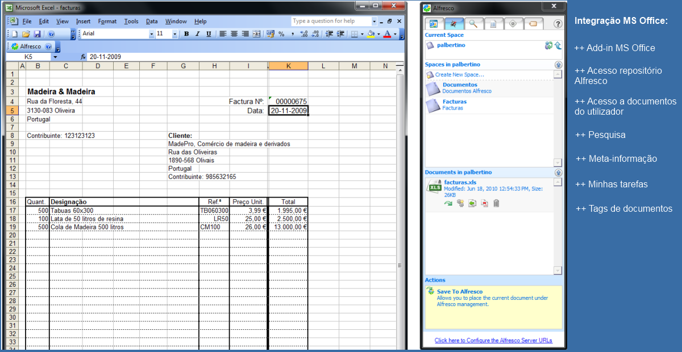Click the green arrow action under facturas.xls
This screenshot has width=682, height=352.
pyautogui.click(x=448, y=203)
